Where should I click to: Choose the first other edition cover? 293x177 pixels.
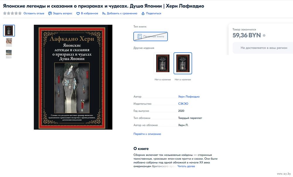coord(163,63)
